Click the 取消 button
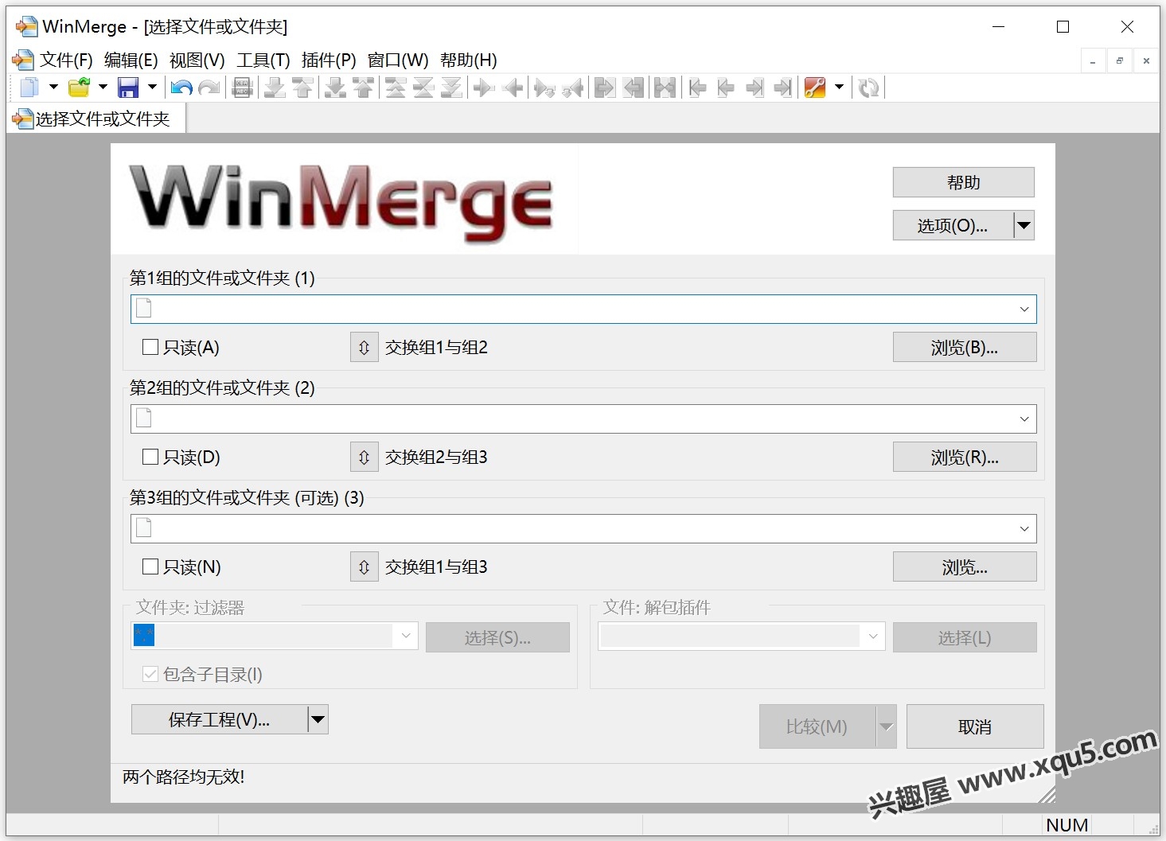The height and width of the screenshot is (841, 1166). coord(975,726)
